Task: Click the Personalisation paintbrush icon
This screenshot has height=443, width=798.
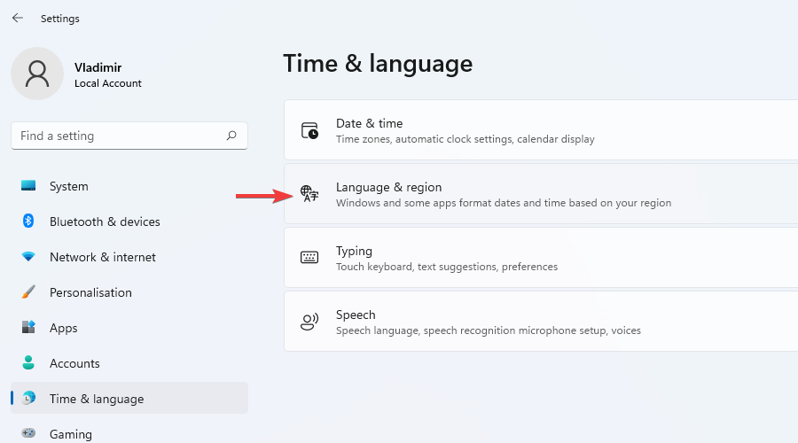Action: (x=28, y=292)
